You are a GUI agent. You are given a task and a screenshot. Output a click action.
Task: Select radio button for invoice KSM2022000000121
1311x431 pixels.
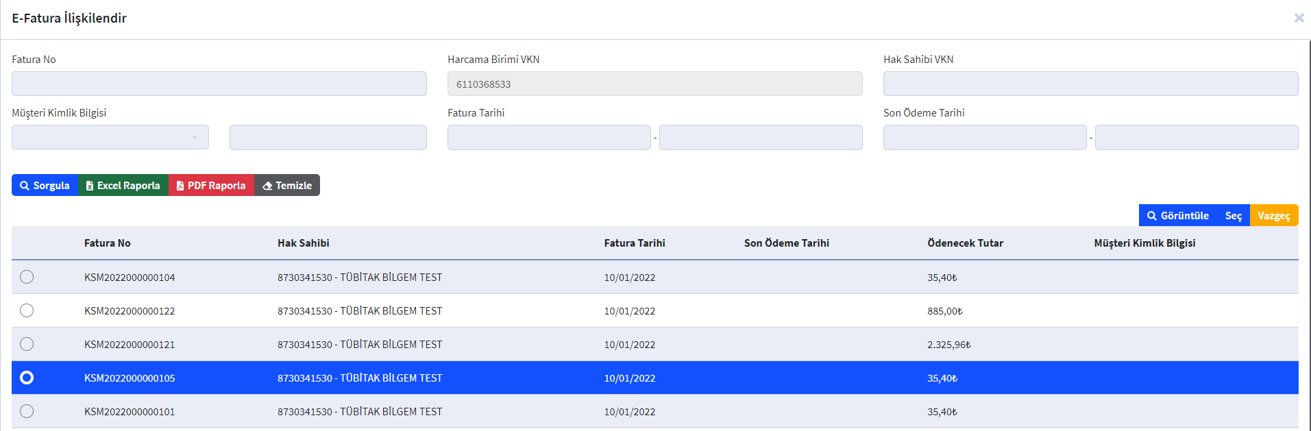coord(27,344)
